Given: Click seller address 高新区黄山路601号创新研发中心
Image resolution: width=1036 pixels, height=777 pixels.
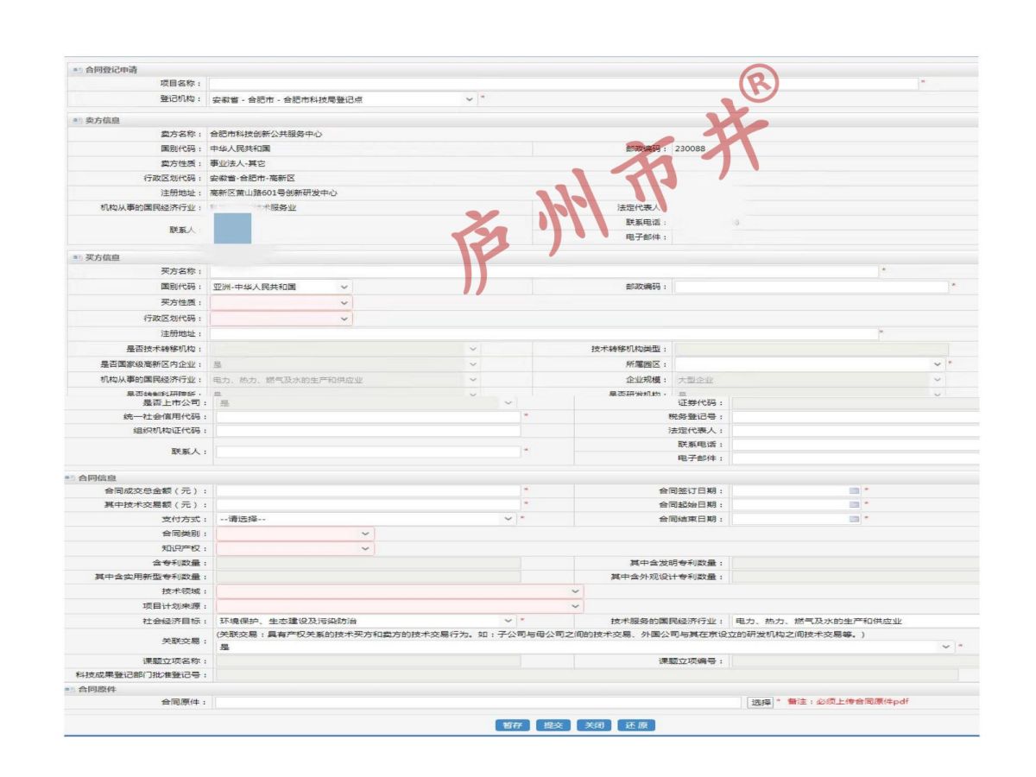Looking at the screenshot, I should (x=274, y=193).
